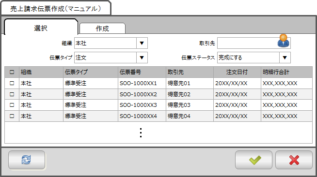Click the 得意先02 cell
317x177 pixels.
point(190,94)
